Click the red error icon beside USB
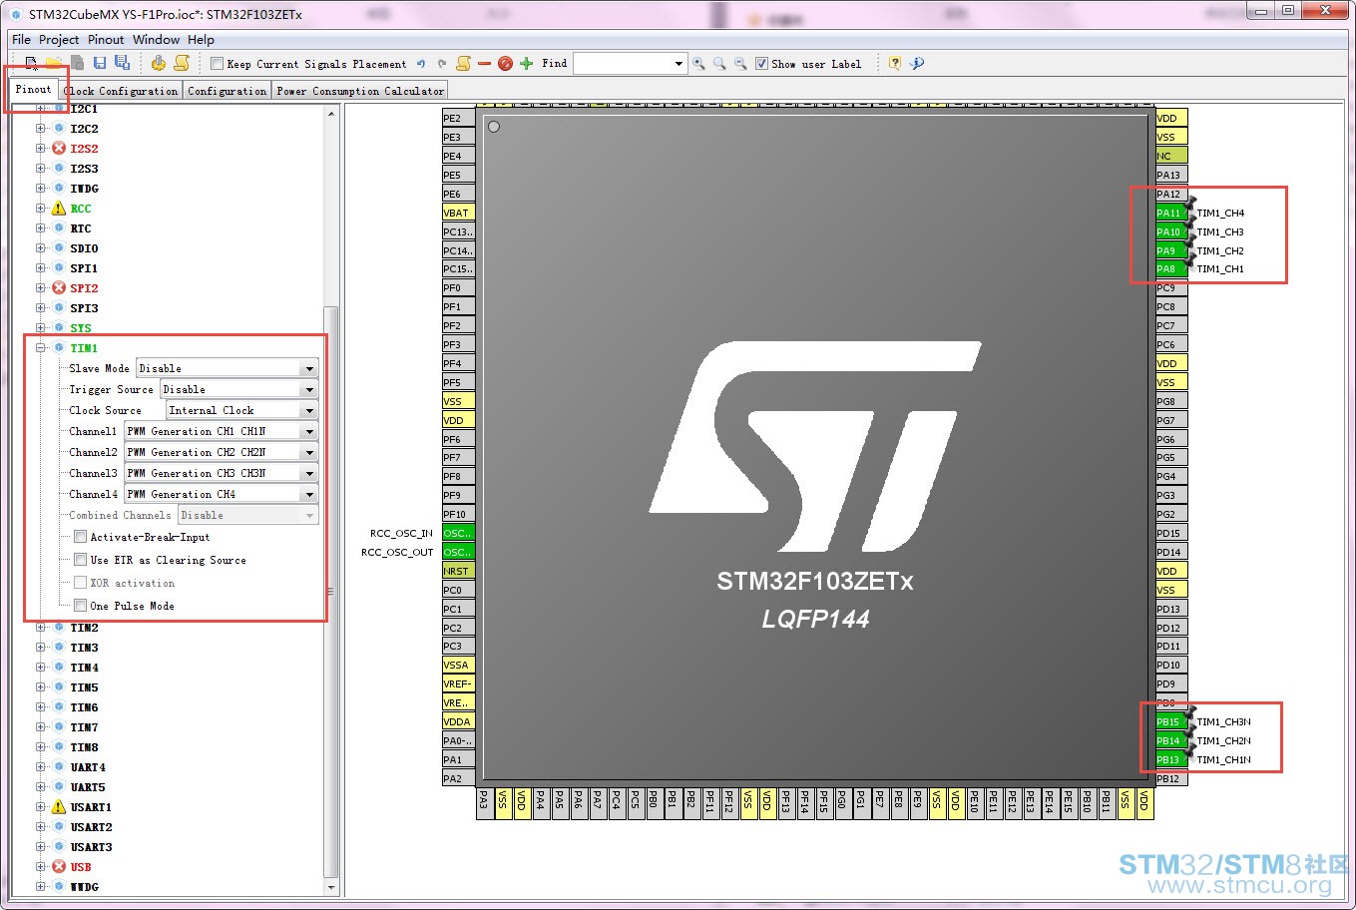The width and height of the screenshot is (1356, 910). (59, 866)
